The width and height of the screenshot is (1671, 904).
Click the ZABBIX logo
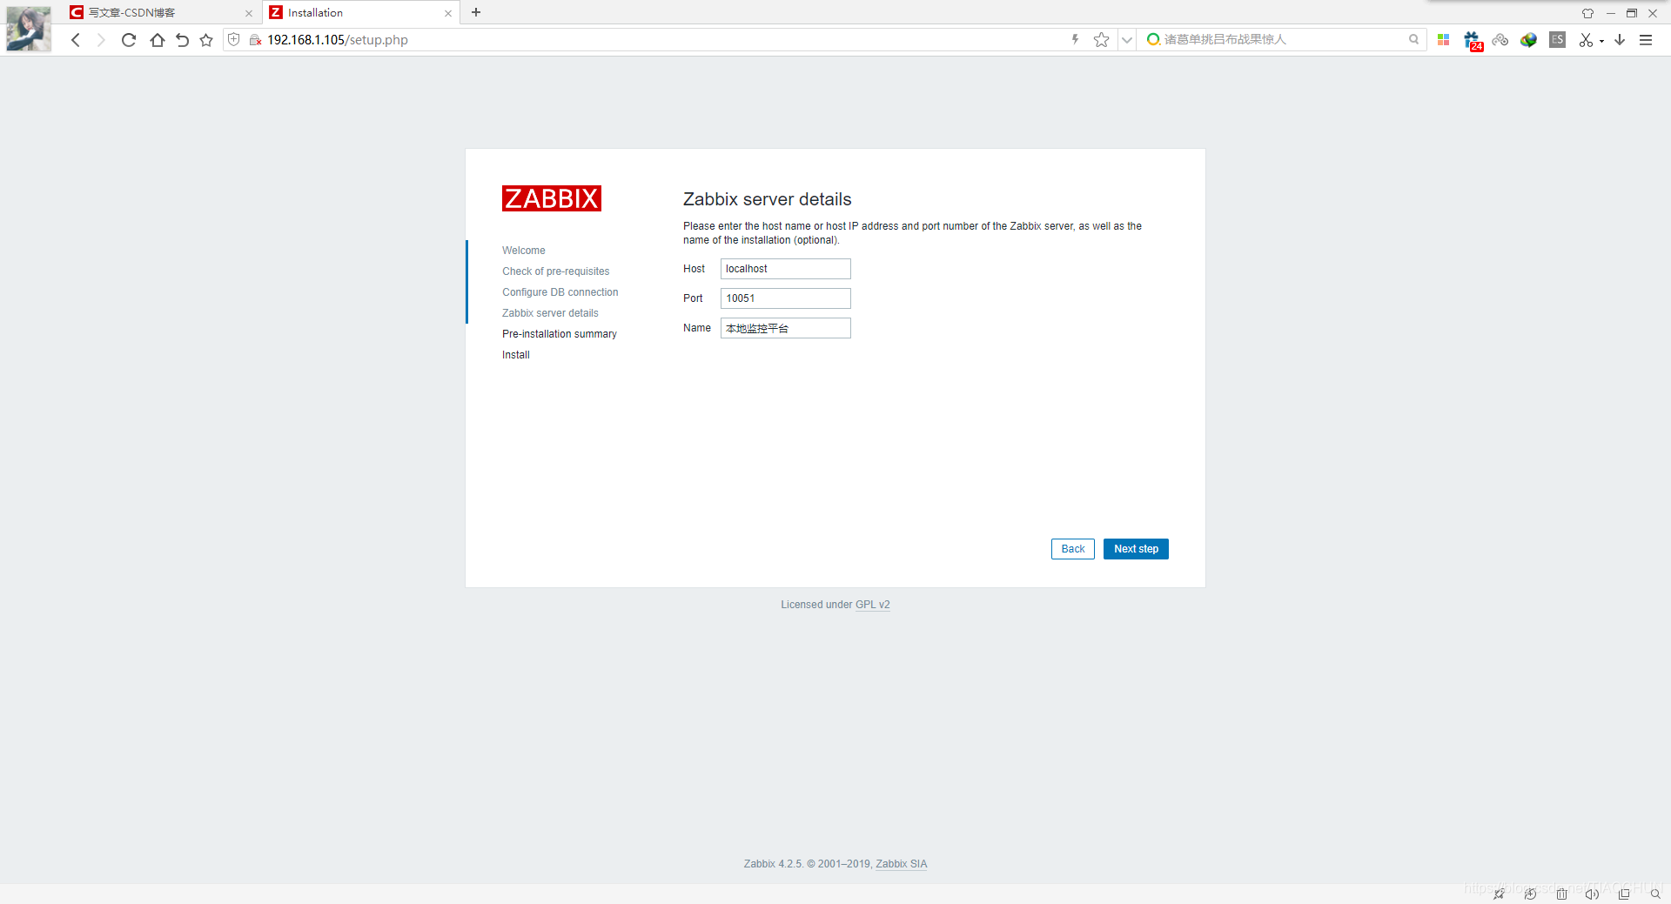point(552,198)
